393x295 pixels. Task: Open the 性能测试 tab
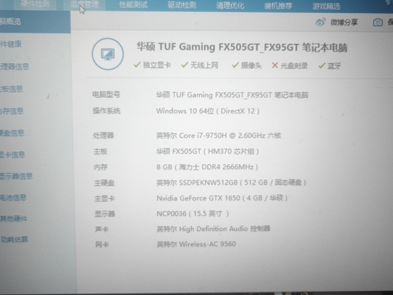point(133,5)
